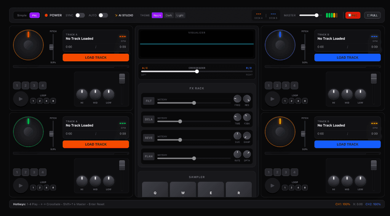
Task: Start playback on the upper Track B deck
Action: click(x=272, y=99)
